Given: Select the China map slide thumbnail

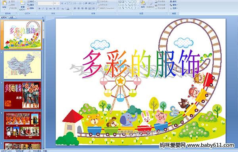Looking at the screenshot, I should click(x=23, y=65).
